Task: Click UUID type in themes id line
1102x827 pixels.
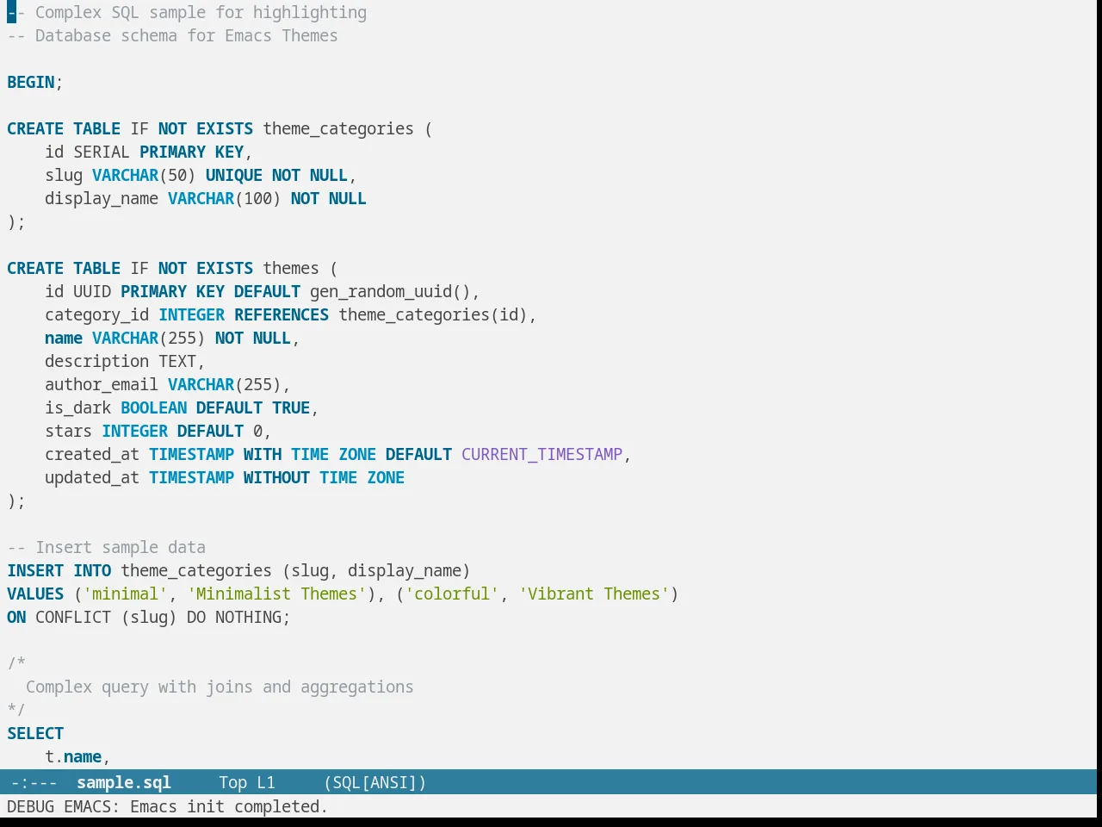Action: [x=92, y=291]
